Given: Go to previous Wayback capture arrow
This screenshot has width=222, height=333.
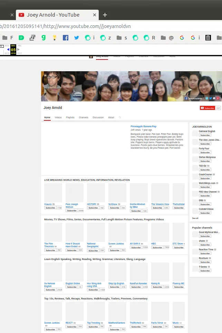Looking at the screenshot, I should (8, 49).
